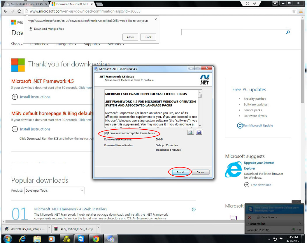Switch to Chrome on the taskbar
Viewport: 307px width, 243px height.
pos(96,239)
